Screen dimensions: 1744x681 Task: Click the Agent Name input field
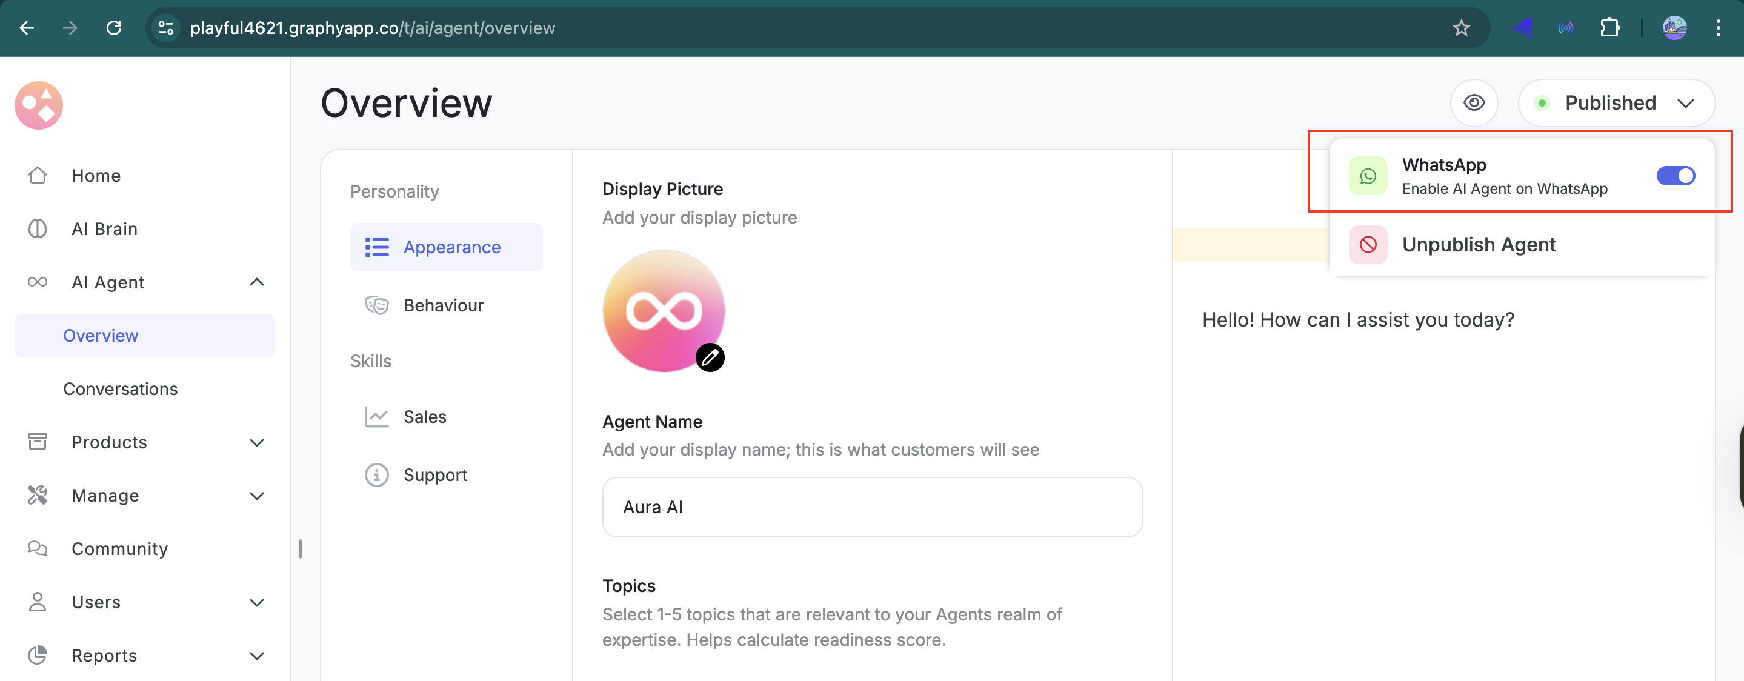(872, 507)
